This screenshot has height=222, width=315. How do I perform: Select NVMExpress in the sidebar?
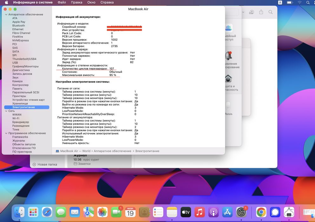[21, 40]
